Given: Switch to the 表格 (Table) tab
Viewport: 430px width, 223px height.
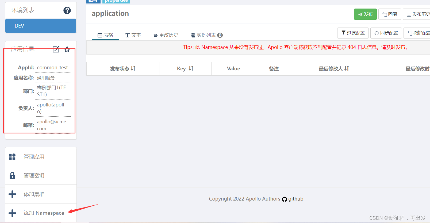Looking at the screenshot, I should [x=105, y=35].
